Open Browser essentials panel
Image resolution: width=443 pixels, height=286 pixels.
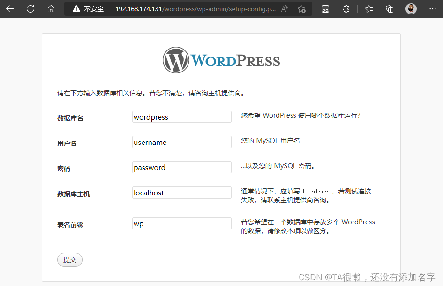click(325, 8)
